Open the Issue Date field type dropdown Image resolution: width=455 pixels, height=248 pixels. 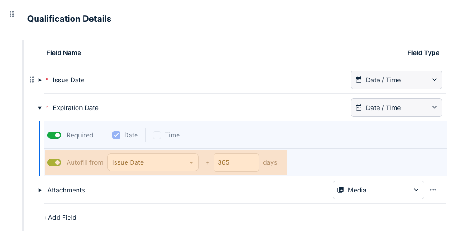tap(396, 80)
